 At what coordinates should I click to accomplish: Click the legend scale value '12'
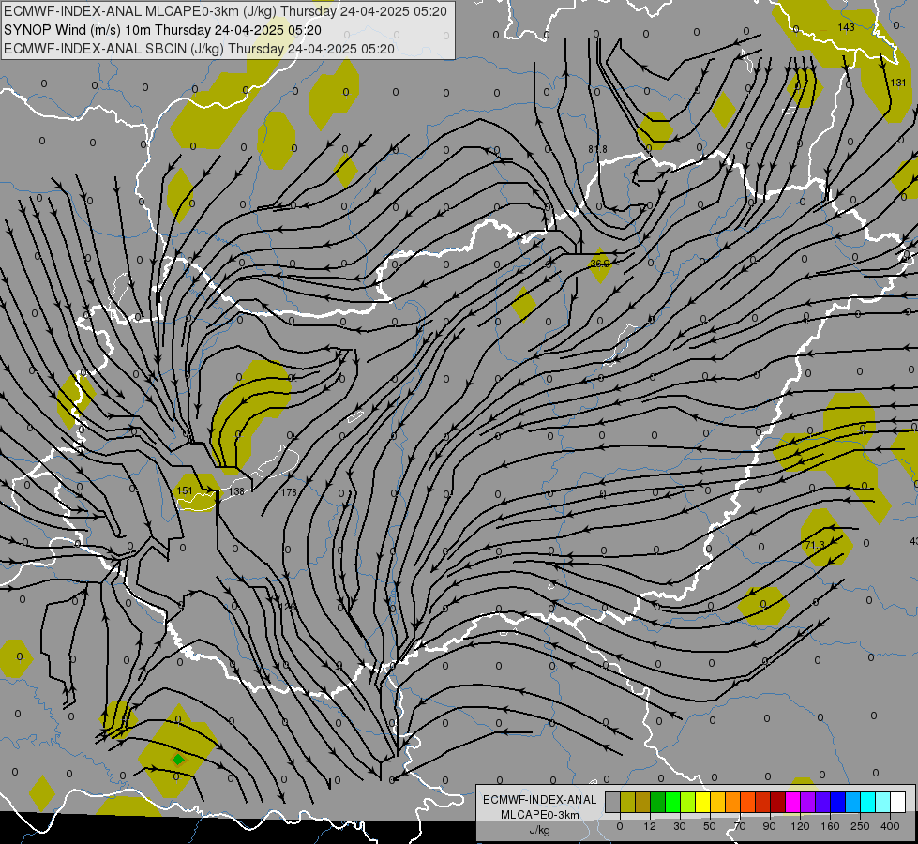(x=650, y=826)
